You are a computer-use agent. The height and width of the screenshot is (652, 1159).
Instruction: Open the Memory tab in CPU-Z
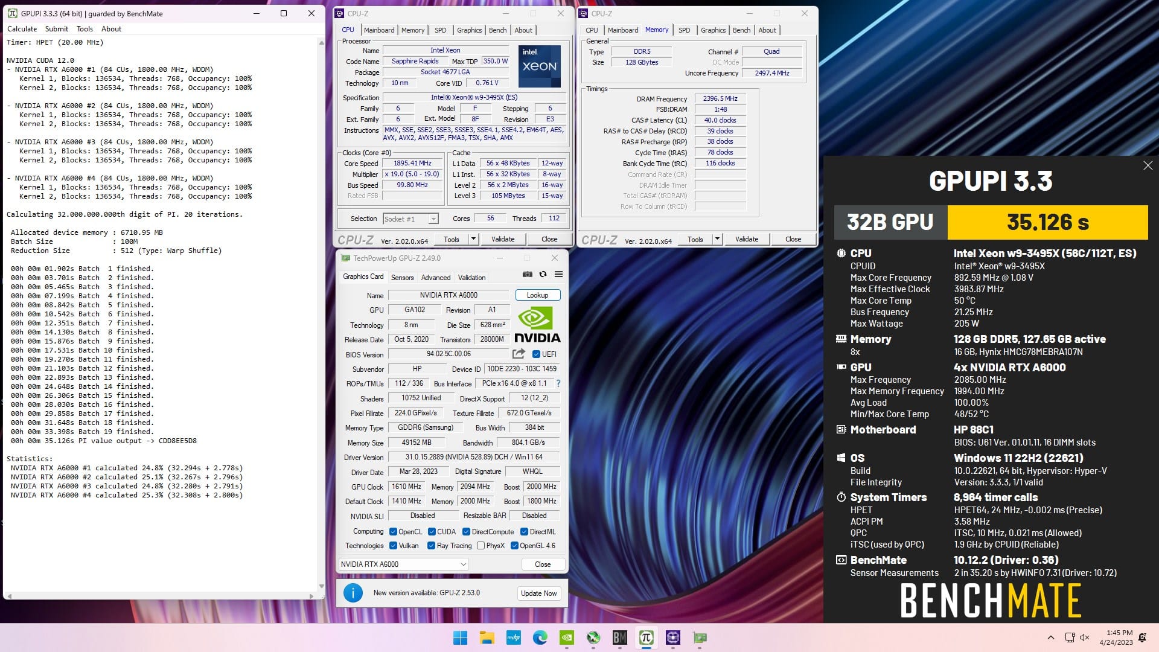(x=412, y=30)
